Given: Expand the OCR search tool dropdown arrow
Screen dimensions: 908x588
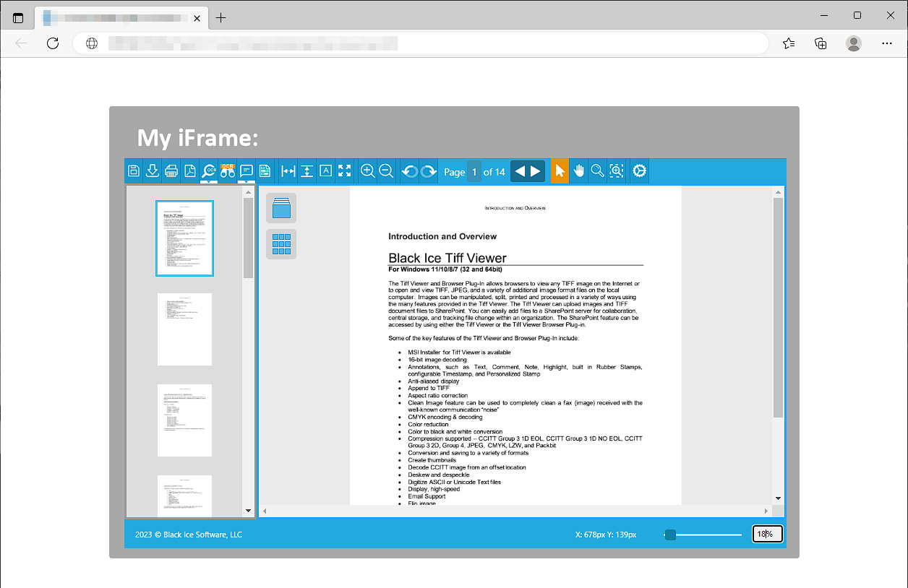Looking at the screenshot, I should [x=209, y=181].
